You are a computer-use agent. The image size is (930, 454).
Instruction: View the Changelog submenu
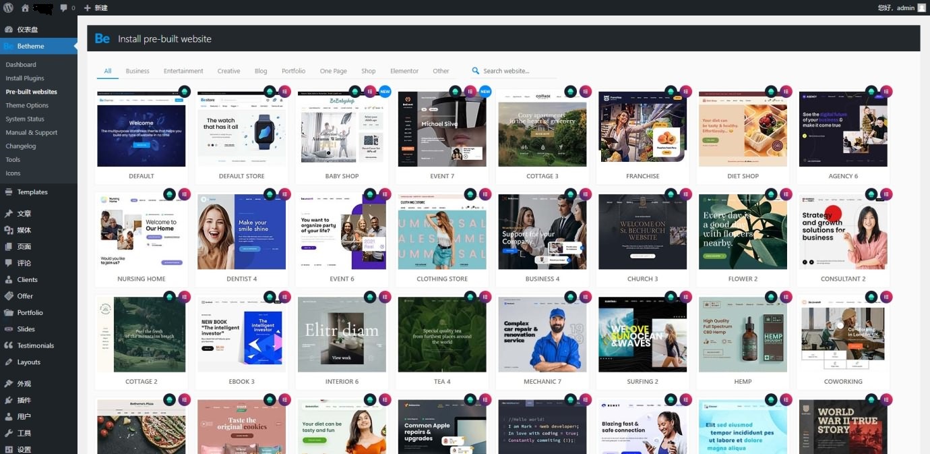pos(21,146)
